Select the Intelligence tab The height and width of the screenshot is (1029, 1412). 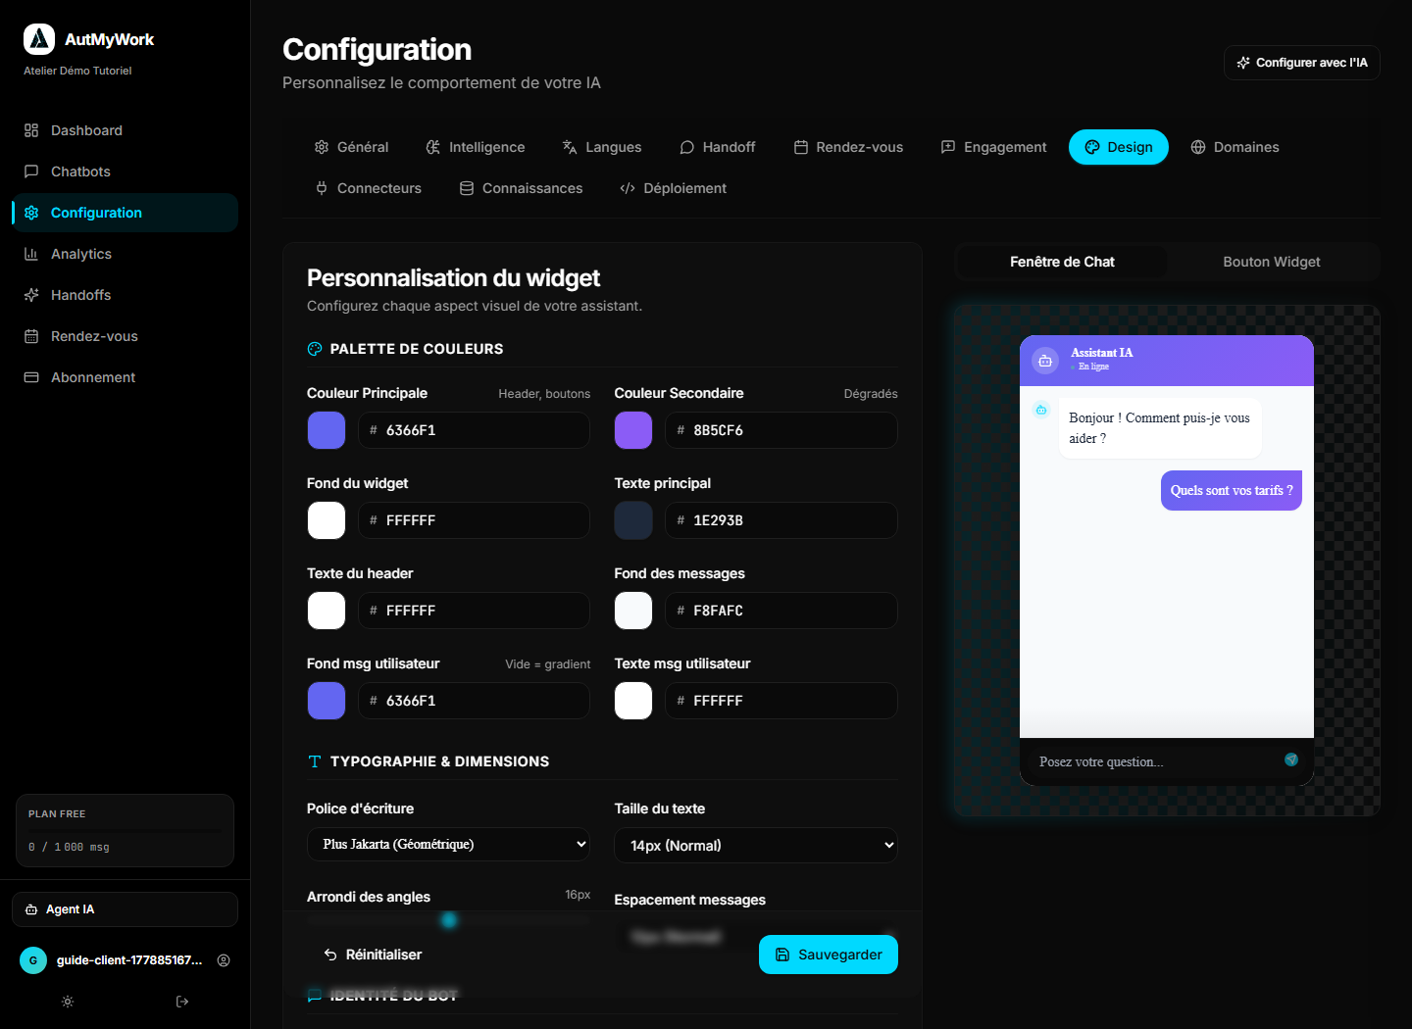476,147
